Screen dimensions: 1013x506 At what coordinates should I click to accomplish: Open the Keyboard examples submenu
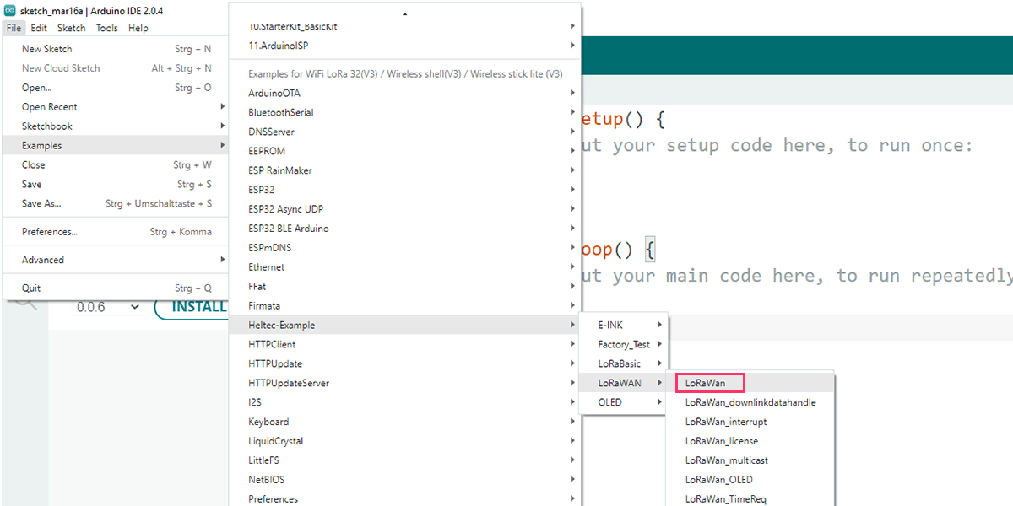[x=405, y=422]
